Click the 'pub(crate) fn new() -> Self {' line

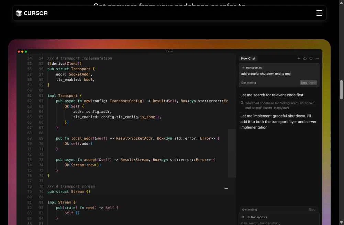[87, 208]
